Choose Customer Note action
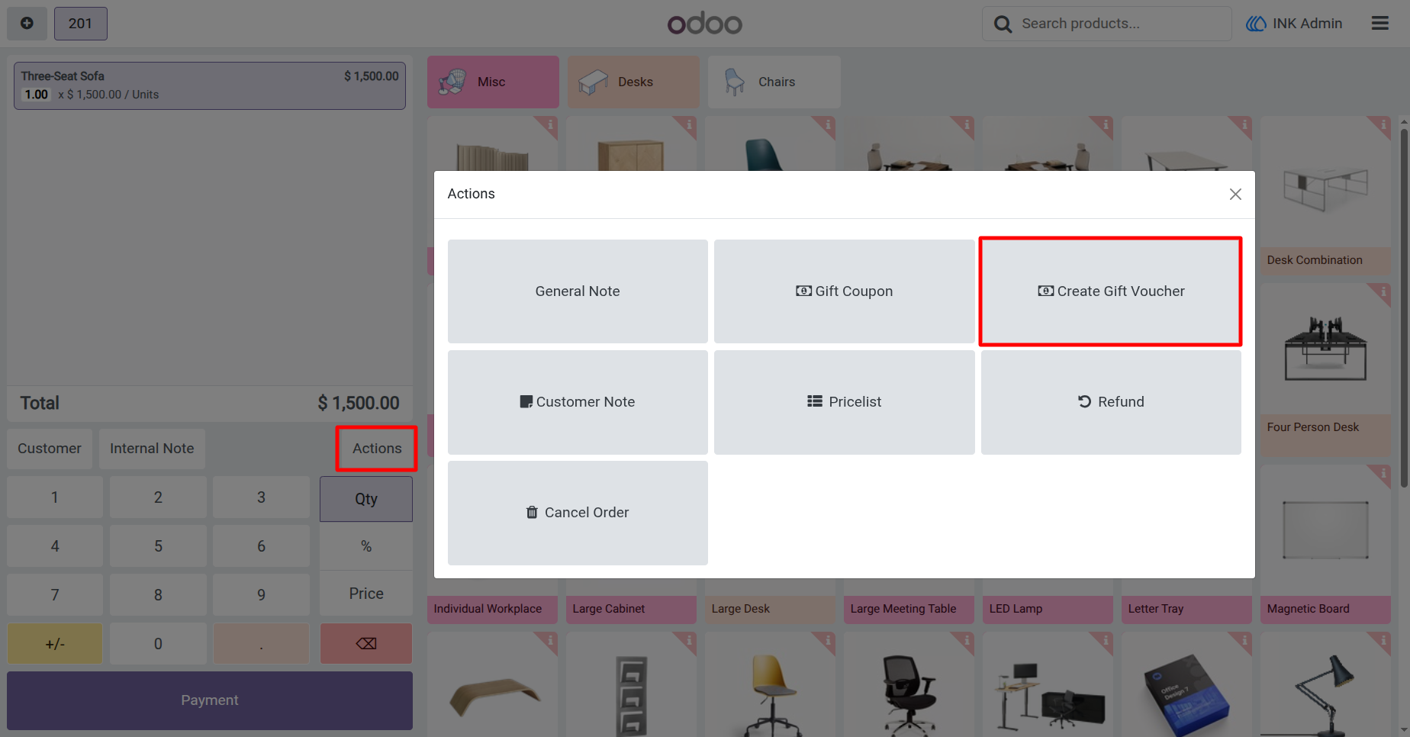Image resolution: width=1410 pixels, height=737 pixels. tap(578, 402)
